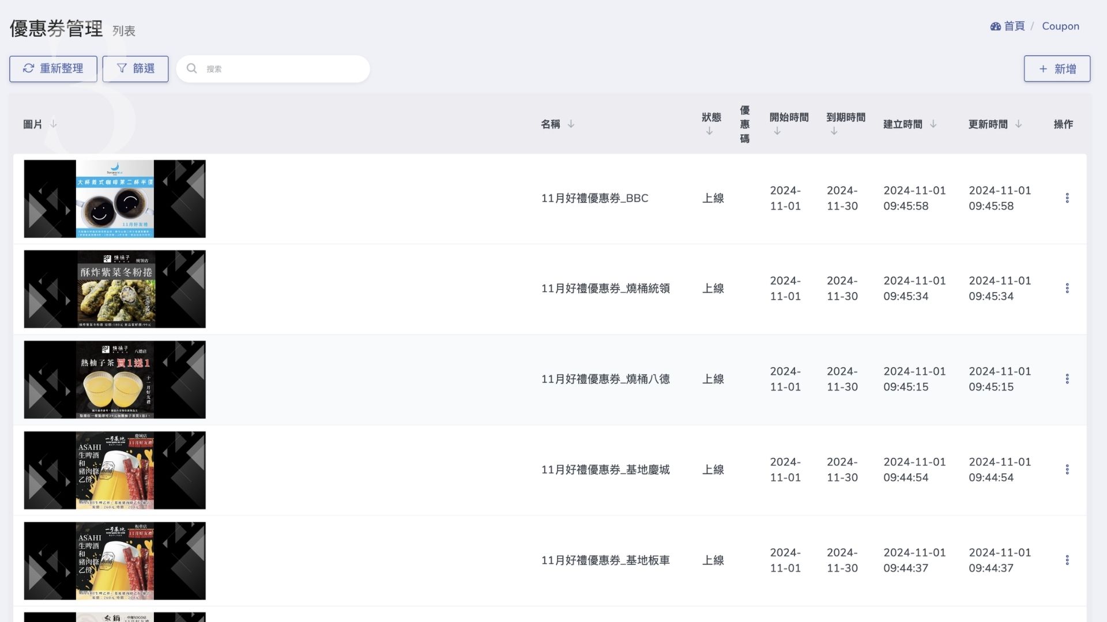The height and width of the screenshot is (622, 1107).
Task: Click created time 2024-11-01 09:44:54
Action: tap(914, 469)
